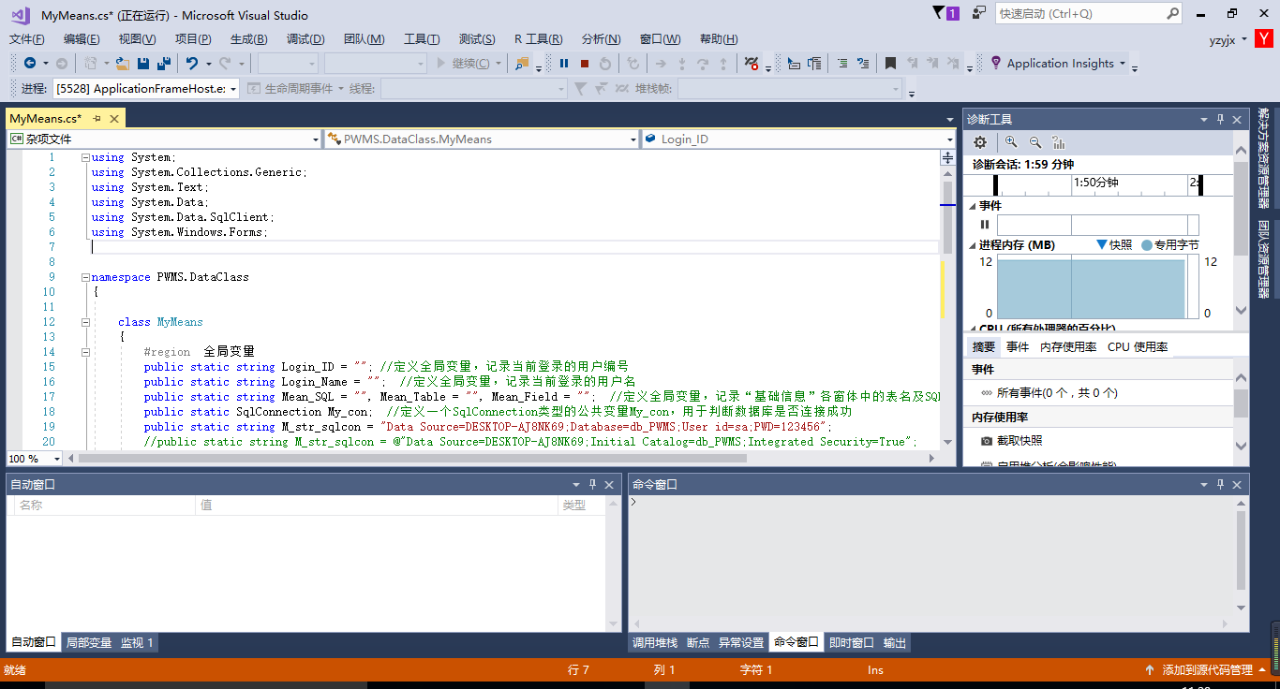Collapse the process memory graph section
This screenshot has height=689, width=1280.
point(973,245)
